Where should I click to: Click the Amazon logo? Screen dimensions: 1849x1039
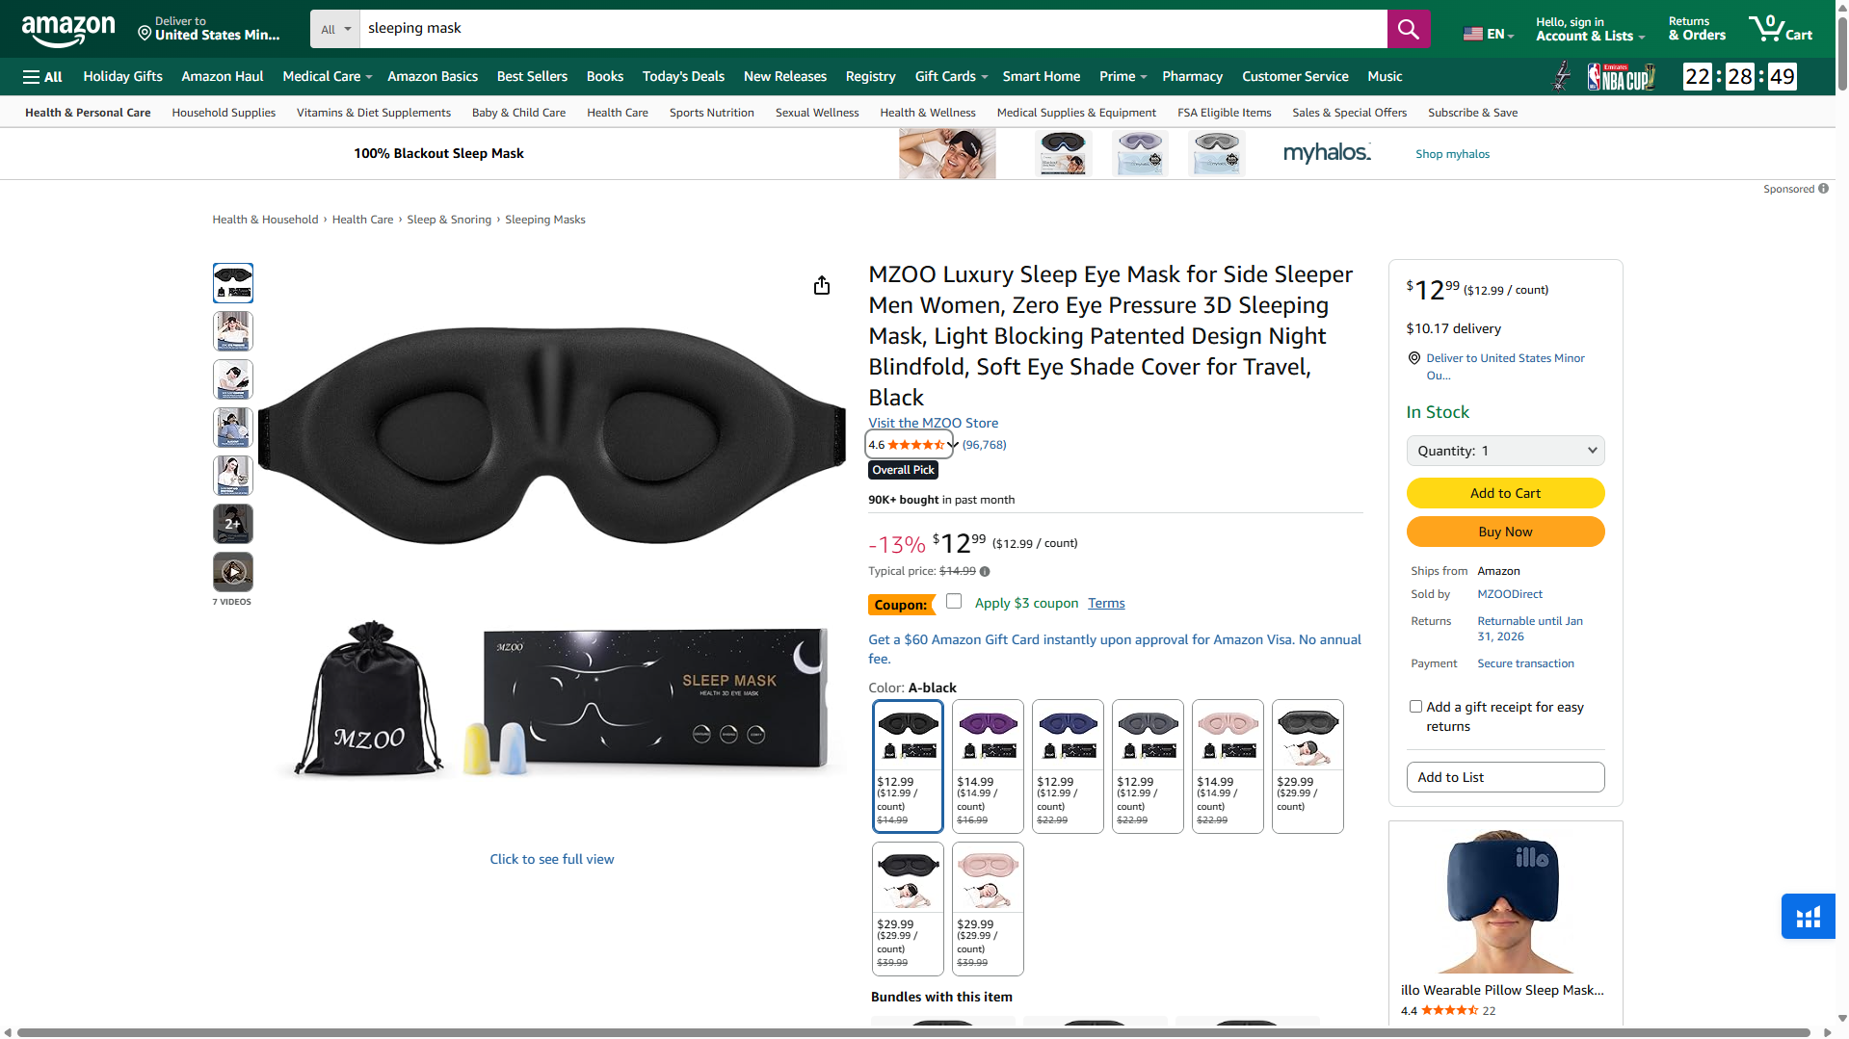coord(67,29)
